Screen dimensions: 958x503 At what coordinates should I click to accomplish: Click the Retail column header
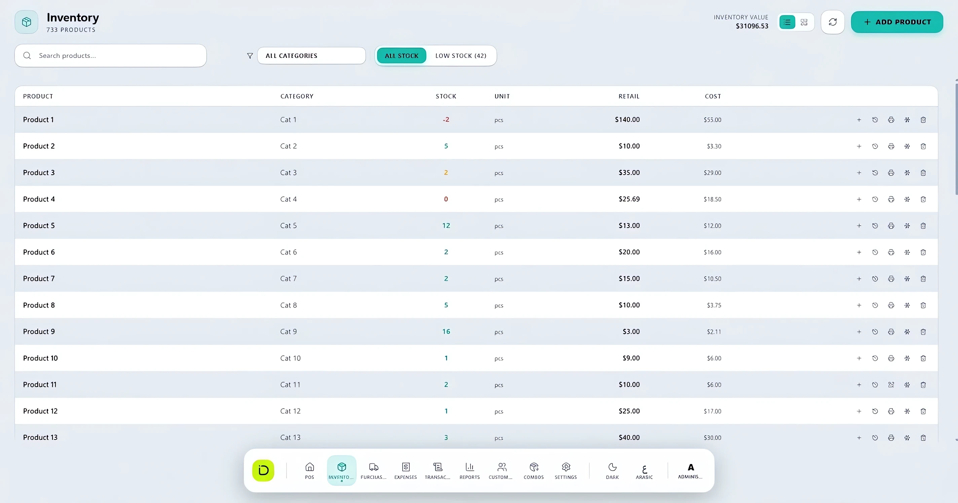pyautogui.click(x=629, y=96)
